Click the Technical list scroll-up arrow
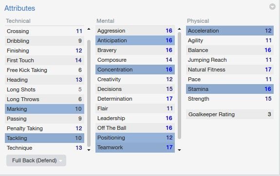The image size is (280, 176). point(89,29)
